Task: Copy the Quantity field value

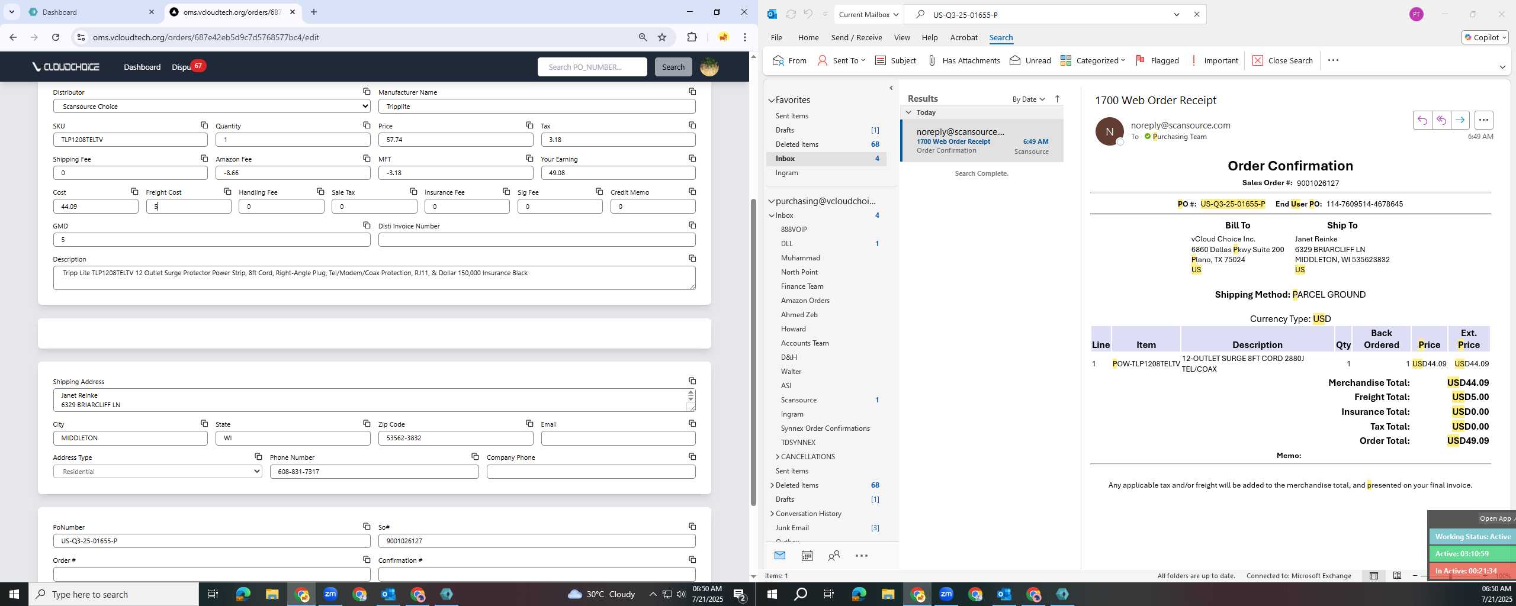Action: [367, 125]
